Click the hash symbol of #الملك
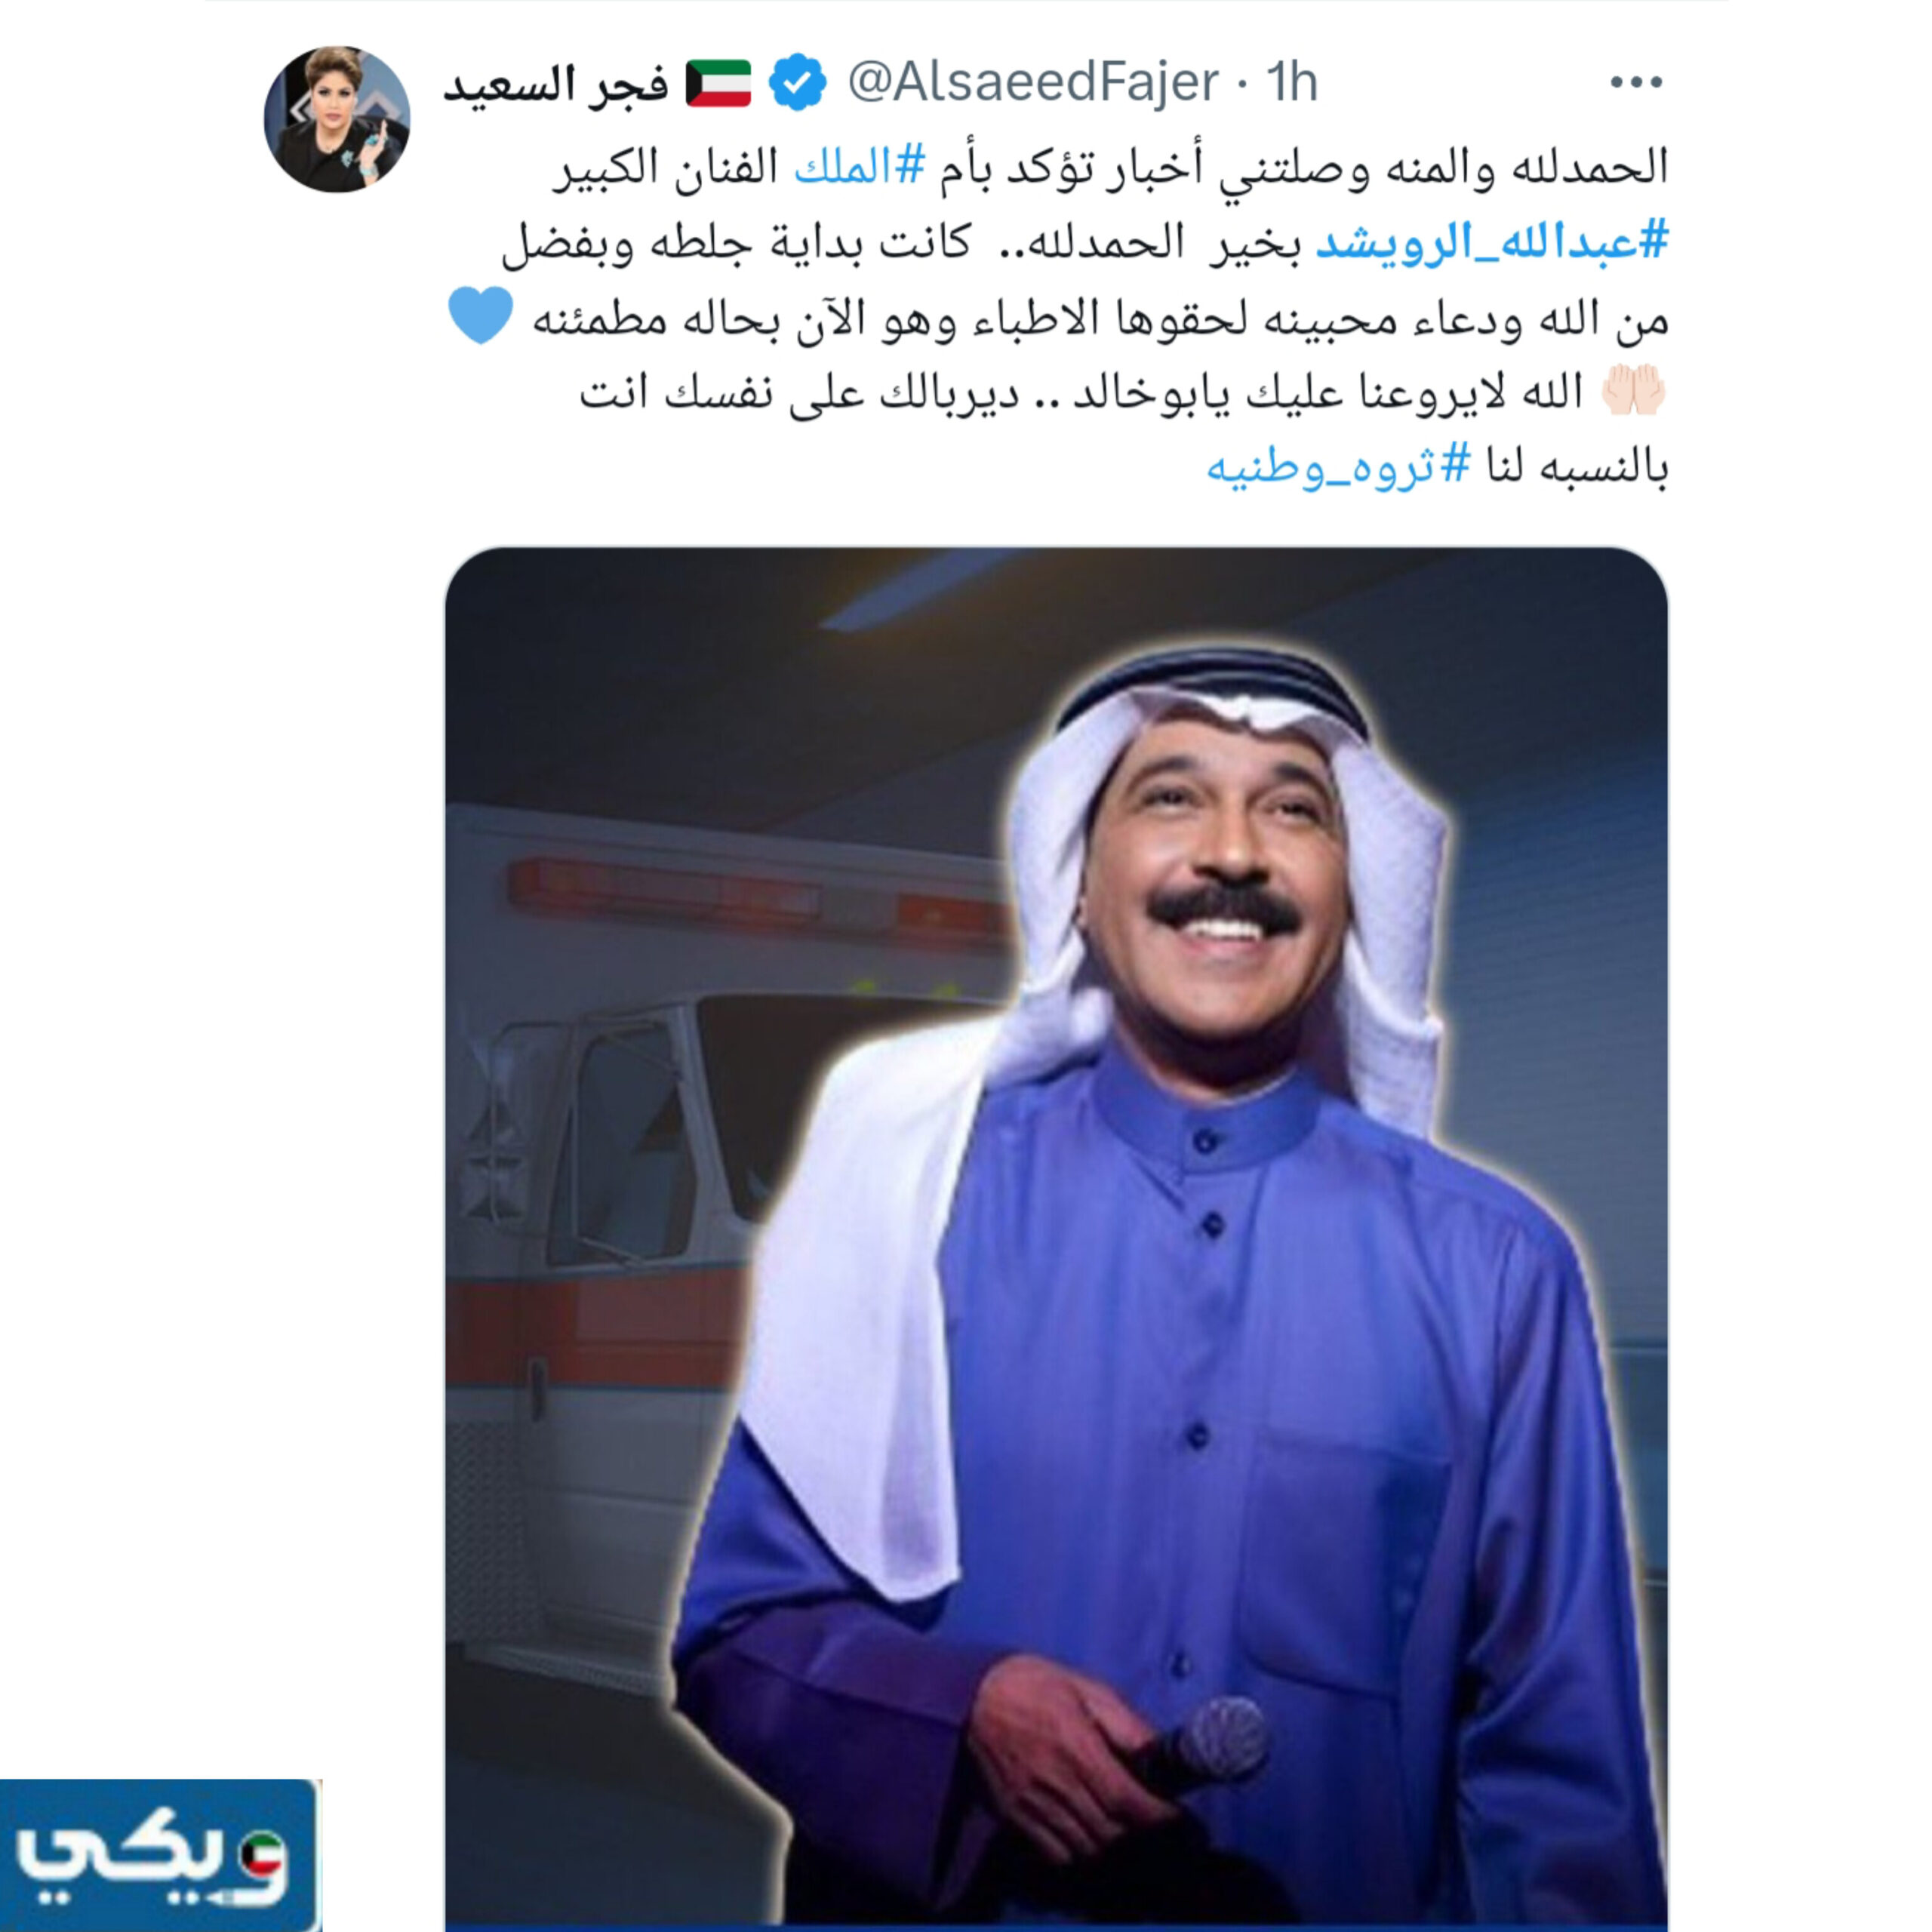The width and height of the screenshot is (1932, 1932). pyautogui.click(x=910, y=166)
